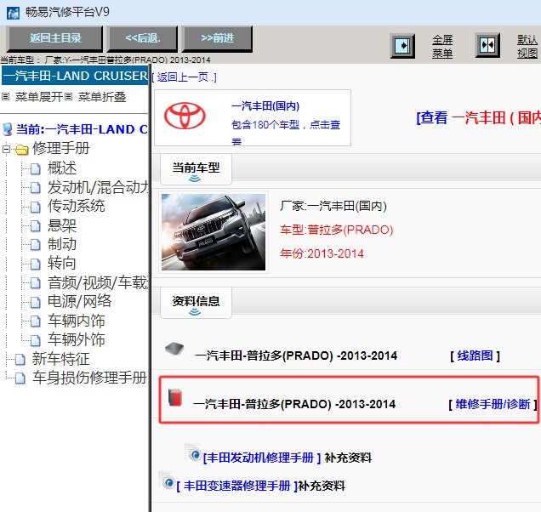Open 电源/网络 tree item
Viewport: 541px width, 512px height.
pyautogui.click(x=79, y=301)
